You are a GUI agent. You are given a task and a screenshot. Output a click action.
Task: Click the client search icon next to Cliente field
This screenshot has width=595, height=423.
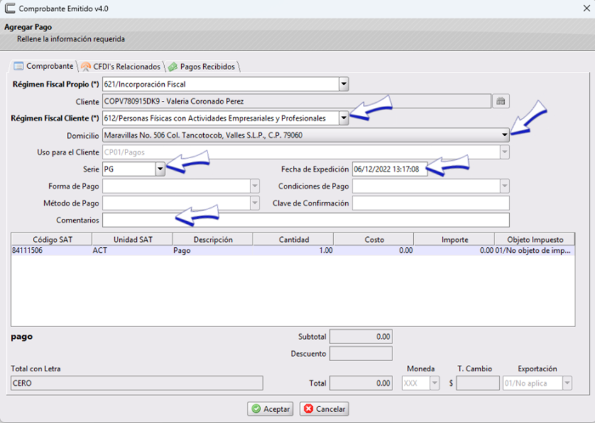click(500, 101)
